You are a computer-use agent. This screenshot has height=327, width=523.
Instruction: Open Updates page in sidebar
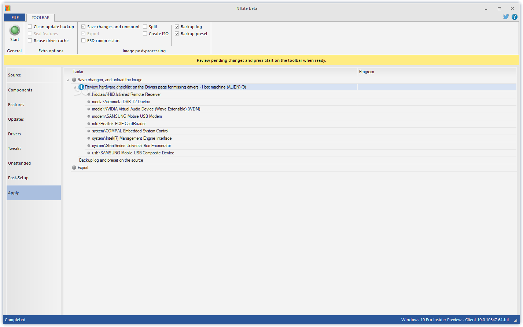coord(34,119)
